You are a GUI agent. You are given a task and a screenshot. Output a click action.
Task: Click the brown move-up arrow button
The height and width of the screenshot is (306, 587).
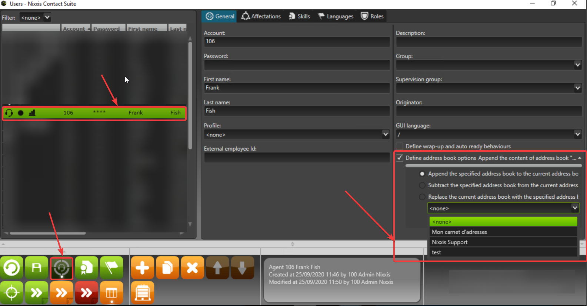pos(217,268)
